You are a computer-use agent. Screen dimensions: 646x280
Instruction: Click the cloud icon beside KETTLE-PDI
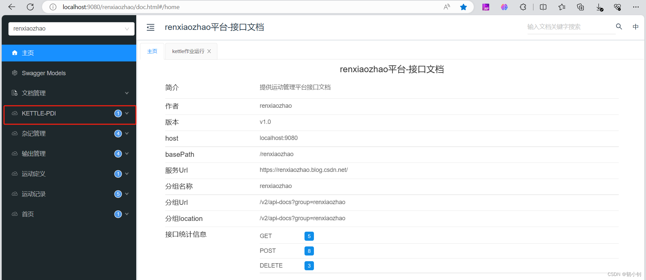coord(15,113)
